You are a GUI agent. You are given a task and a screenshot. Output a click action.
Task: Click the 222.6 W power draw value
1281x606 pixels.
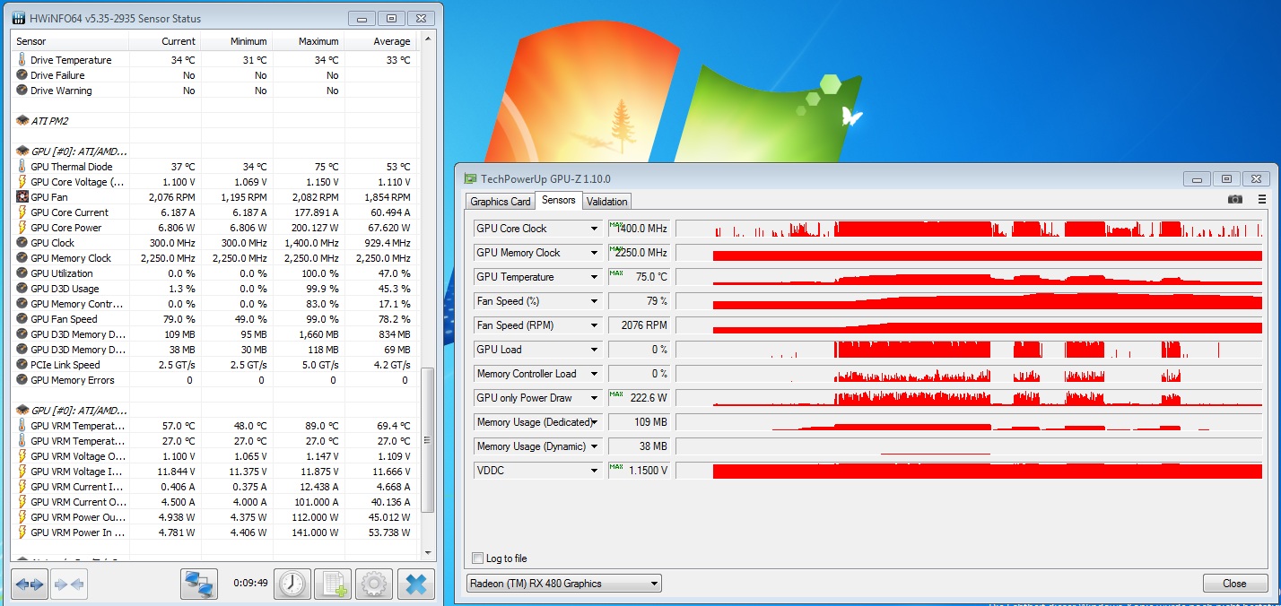point(638,398)
